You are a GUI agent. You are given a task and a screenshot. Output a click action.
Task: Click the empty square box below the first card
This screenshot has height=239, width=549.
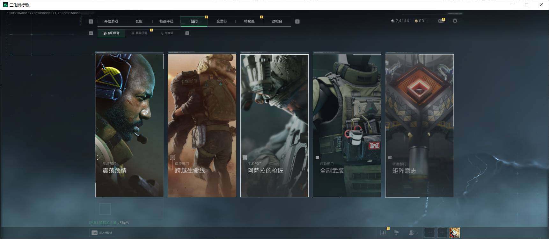(105, 209)
